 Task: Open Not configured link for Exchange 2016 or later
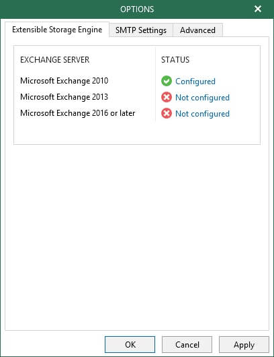click(202, 114)
